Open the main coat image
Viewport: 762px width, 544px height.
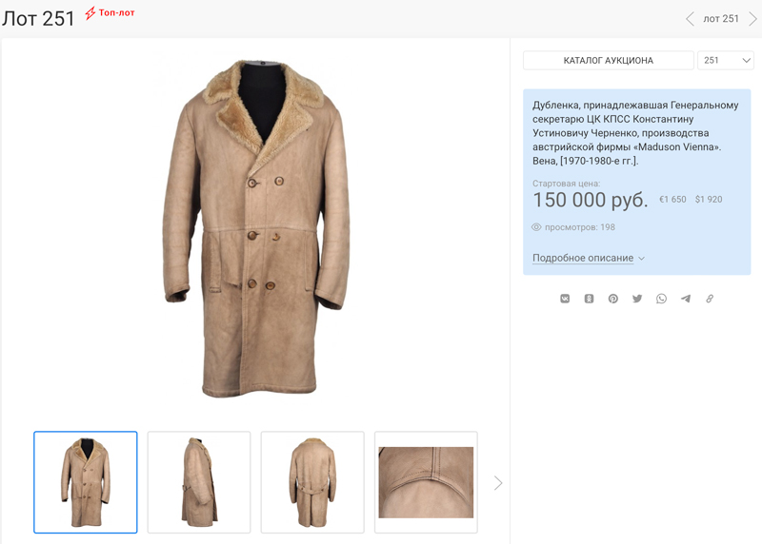pos(256,228)
